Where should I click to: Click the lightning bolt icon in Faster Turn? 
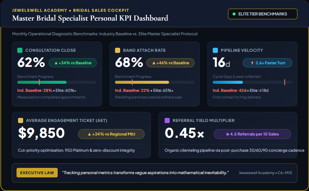click(252, 63)
